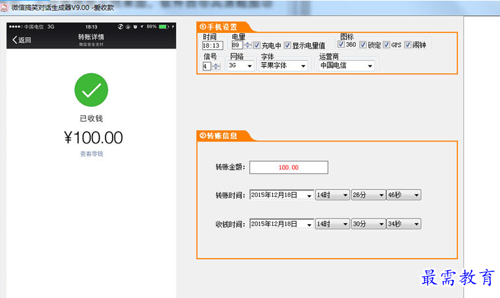Toggle the GPS checkbox
This screenshot has width=500, height=298.
tap(386, 45)
